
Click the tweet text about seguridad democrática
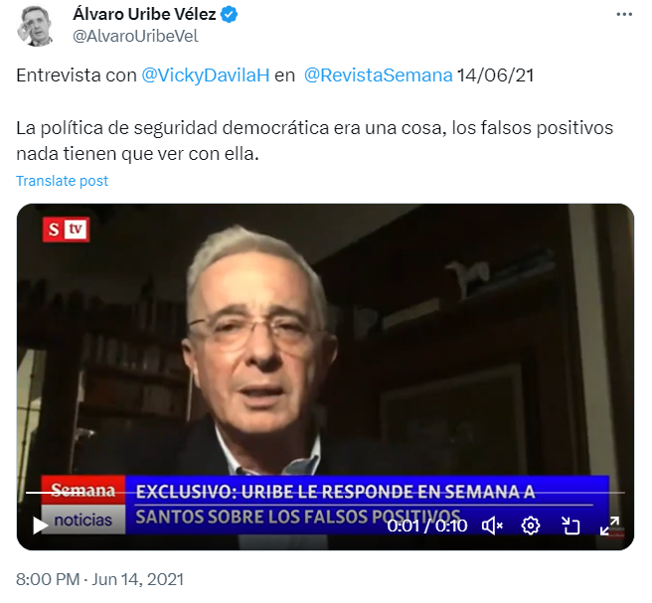click(314, 140)
